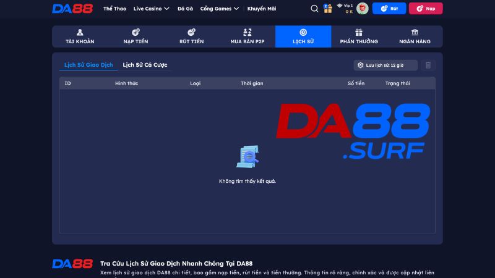Viewport: 495px width, 278px height.
Task: Click the Nạp deposit button
Action: [426, 9]
